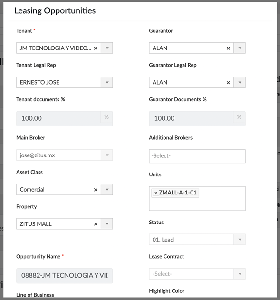
Task: Click the Tenant documents % field
Action: [x=65, y=118]
